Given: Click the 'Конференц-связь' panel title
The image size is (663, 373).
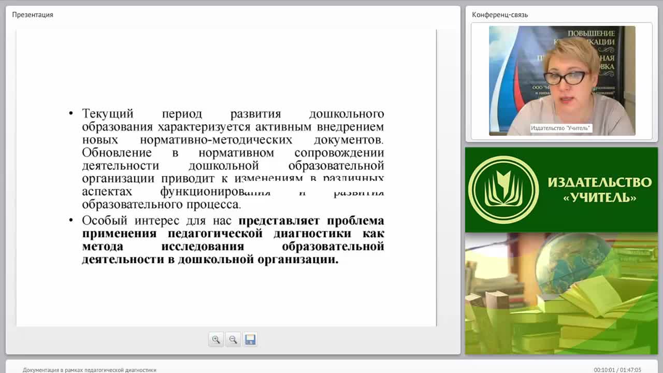Looking at the screenshot, I should click(x=500, y=15).
